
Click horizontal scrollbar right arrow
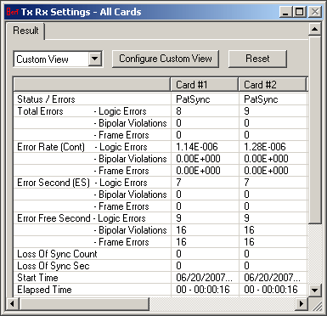tap(302, 304)
